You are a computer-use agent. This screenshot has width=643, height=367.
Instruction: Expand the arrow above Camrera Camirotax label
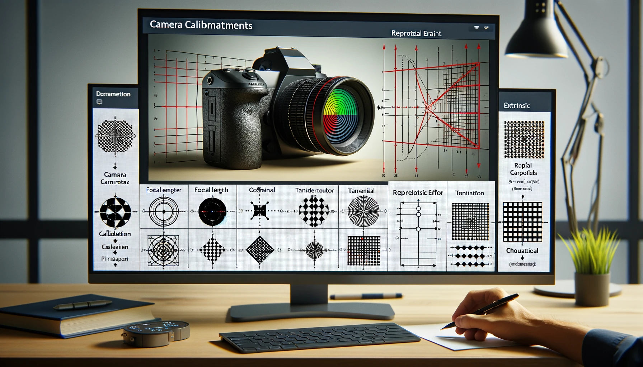tap(115, 166)
